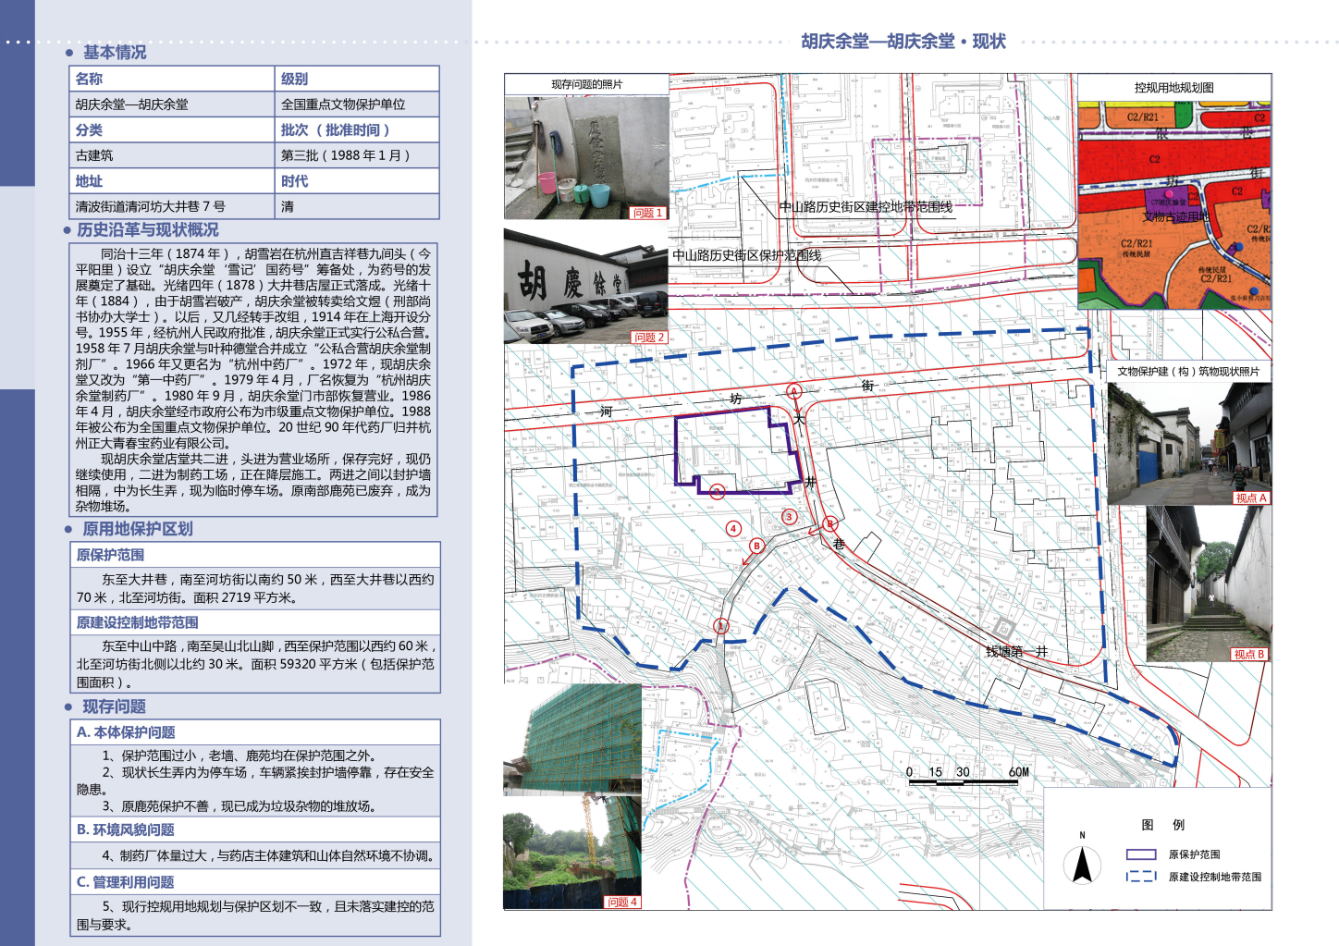Click the 中山路历史街区保护范围线 map label
Image resolution: width=1339 pixels, height=946 pixels.
(x=746, y=255)
